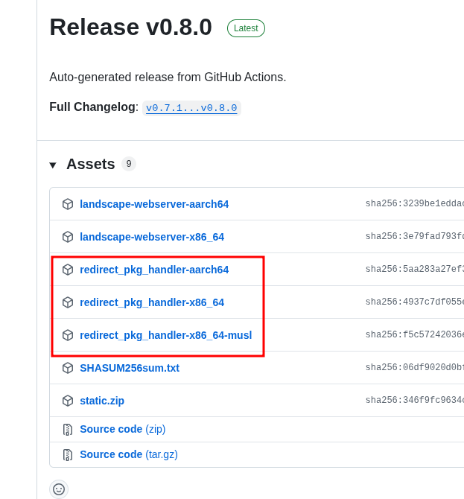Viewport: 464px width, 499px height.
Task: Download static.zip asset
Action: (x=102, y=401)
